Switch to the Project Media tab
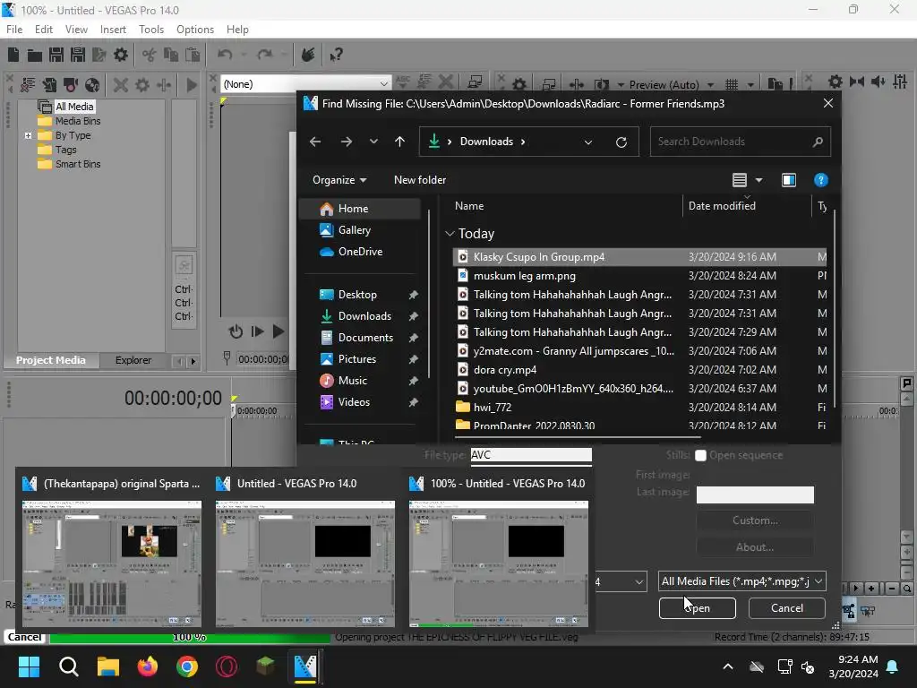Viewport: 917px width, 688px height. tap(51, 360)
